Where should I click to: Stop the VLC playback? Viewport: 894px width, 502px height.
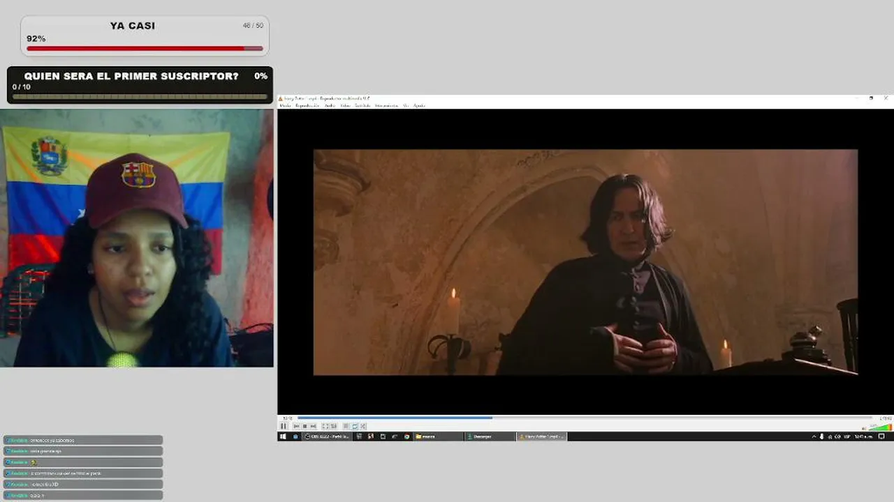[305, 426]
